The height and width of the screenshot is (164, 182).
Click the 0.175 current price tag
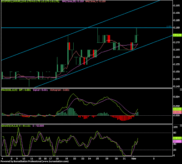click(177, 35)
